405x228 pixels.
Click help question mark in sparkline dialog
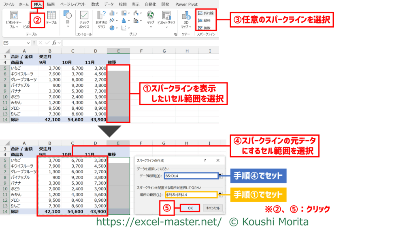(205, 160)
